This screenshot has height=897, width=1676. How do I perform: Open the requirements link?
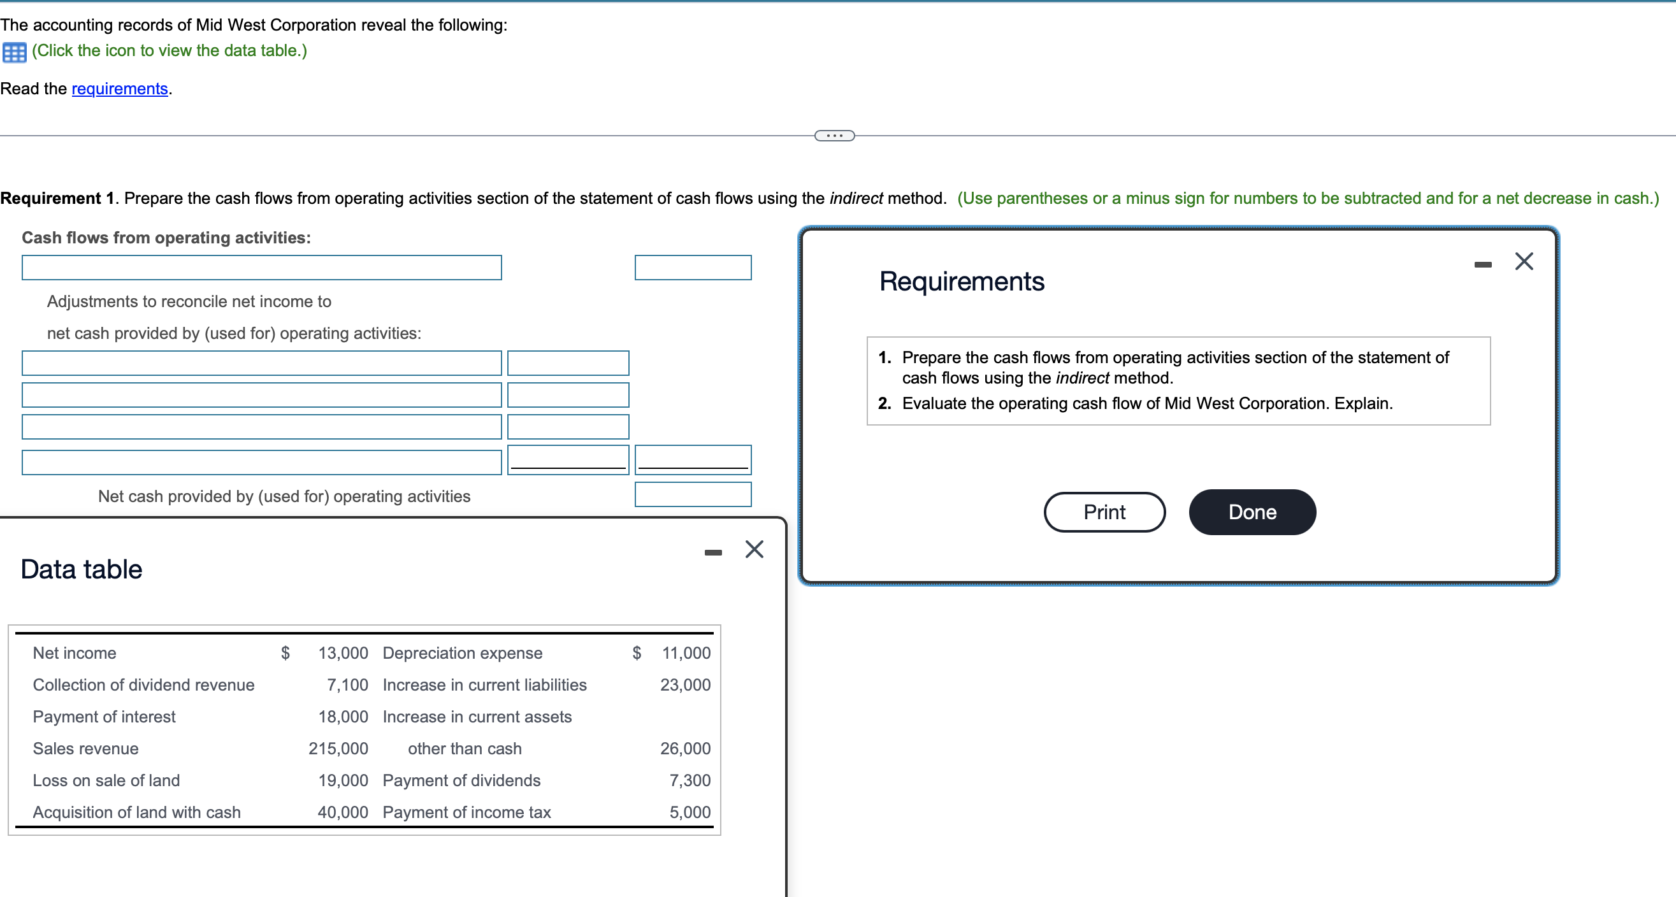pyautogui.click(x=120, y=89)
